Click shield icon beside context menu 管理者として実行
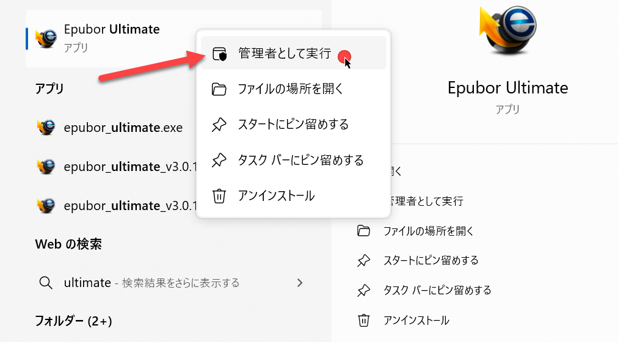Viewport: 618px width, 342px height. tap(219, 54)
